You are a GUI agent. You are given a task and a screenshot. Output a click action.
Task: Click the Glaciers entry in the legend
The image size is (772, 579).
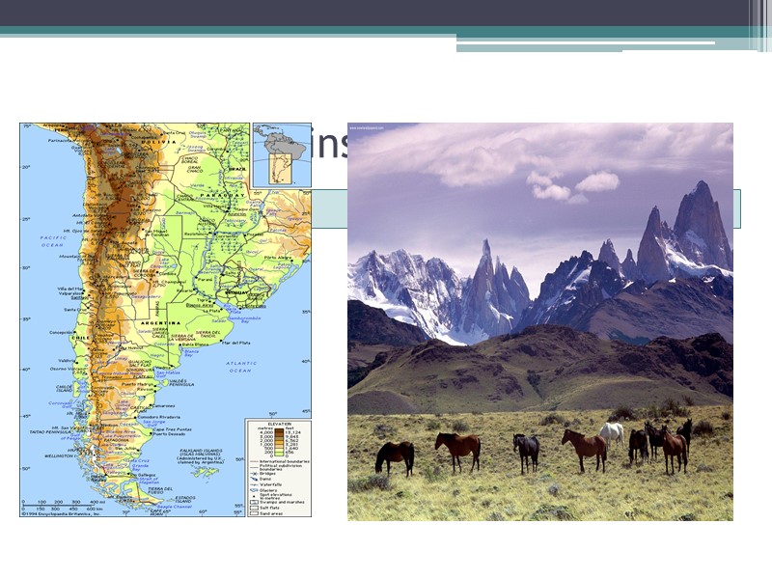[268, 490]
